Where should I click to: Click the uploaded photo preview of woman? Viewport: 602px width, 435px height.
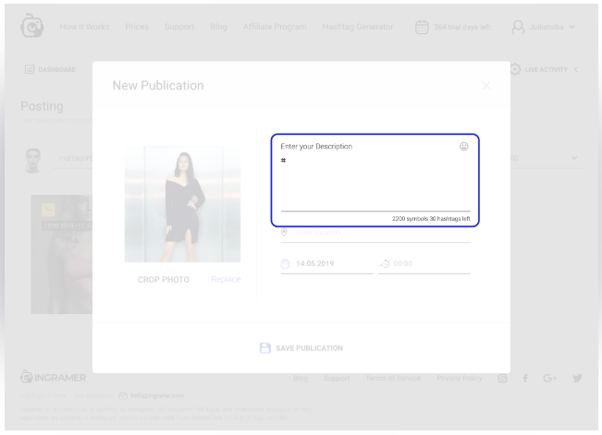tap(183, 204)
